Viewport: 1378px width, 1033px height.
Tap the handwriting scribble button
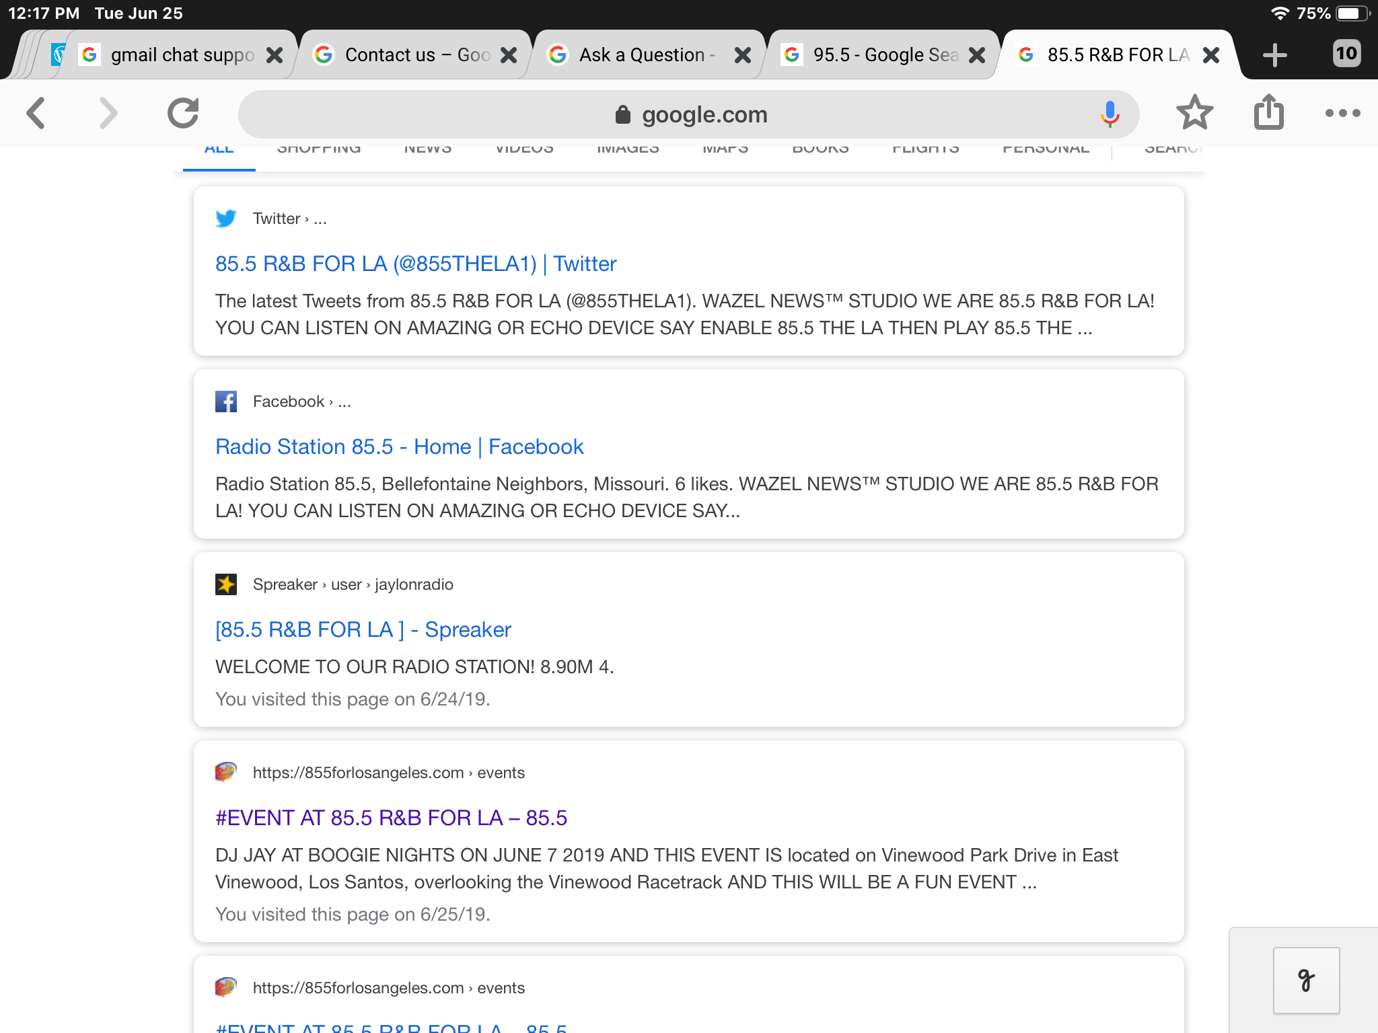click(1306, 980)
